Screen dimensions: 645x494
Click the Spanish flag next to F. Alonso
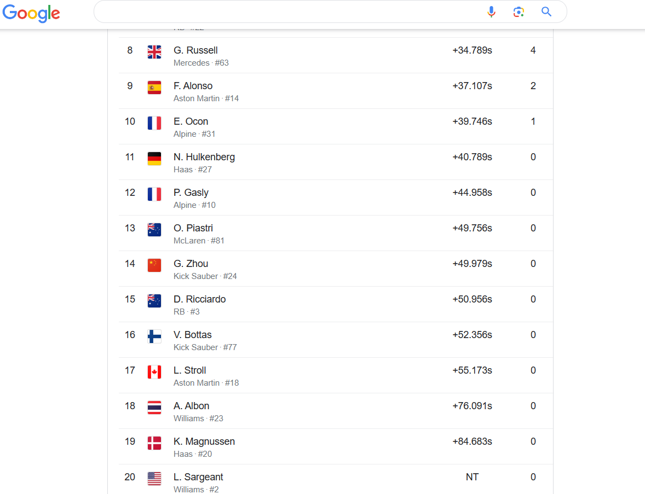tap(154, 88)
